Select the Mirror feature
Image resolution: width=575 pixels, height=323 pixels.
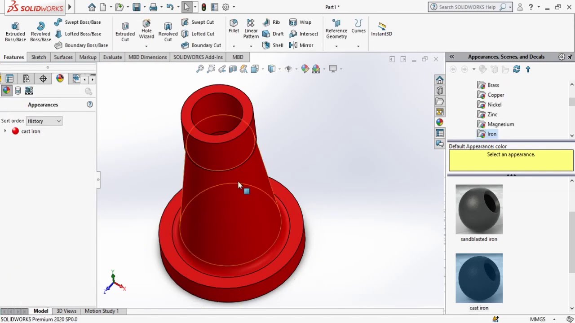point(301,45)
